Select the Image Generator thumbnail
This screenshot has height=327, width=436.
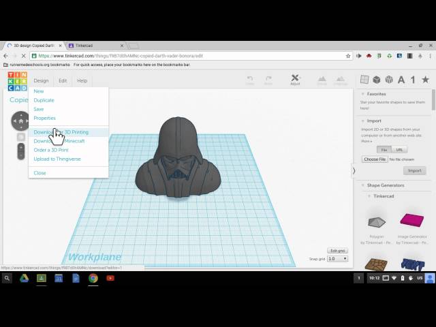pyautogui.click(x=411, y=220)
